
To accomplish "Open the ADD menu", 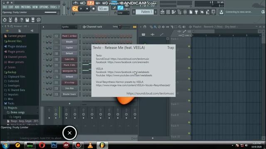I will pyautogui.click(x=17, y=7).
